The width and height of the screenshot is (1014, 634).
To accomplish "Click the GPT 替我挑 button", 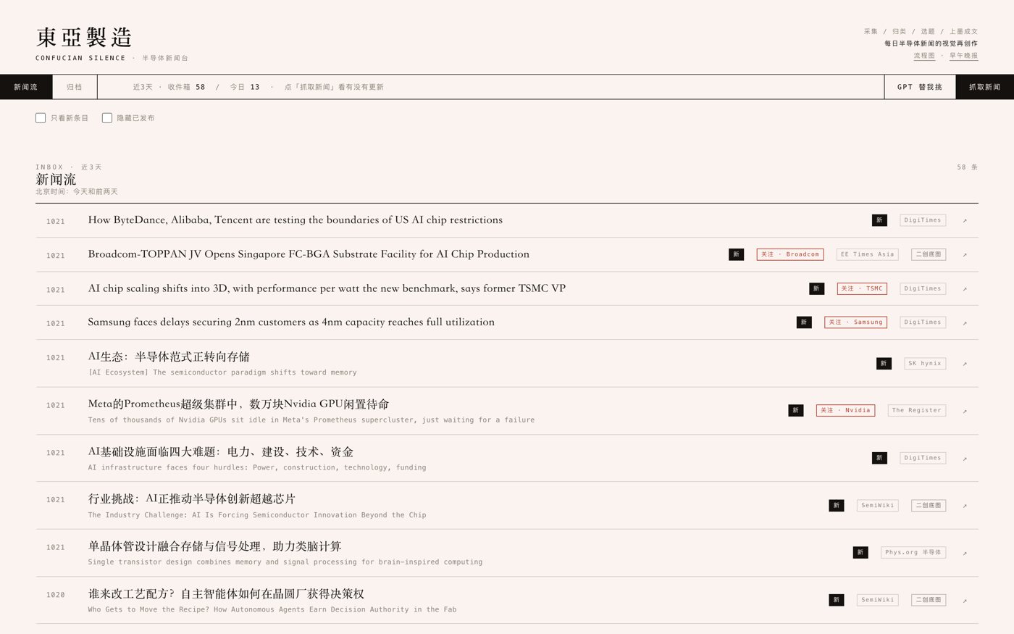I will [x=920, y=87].
